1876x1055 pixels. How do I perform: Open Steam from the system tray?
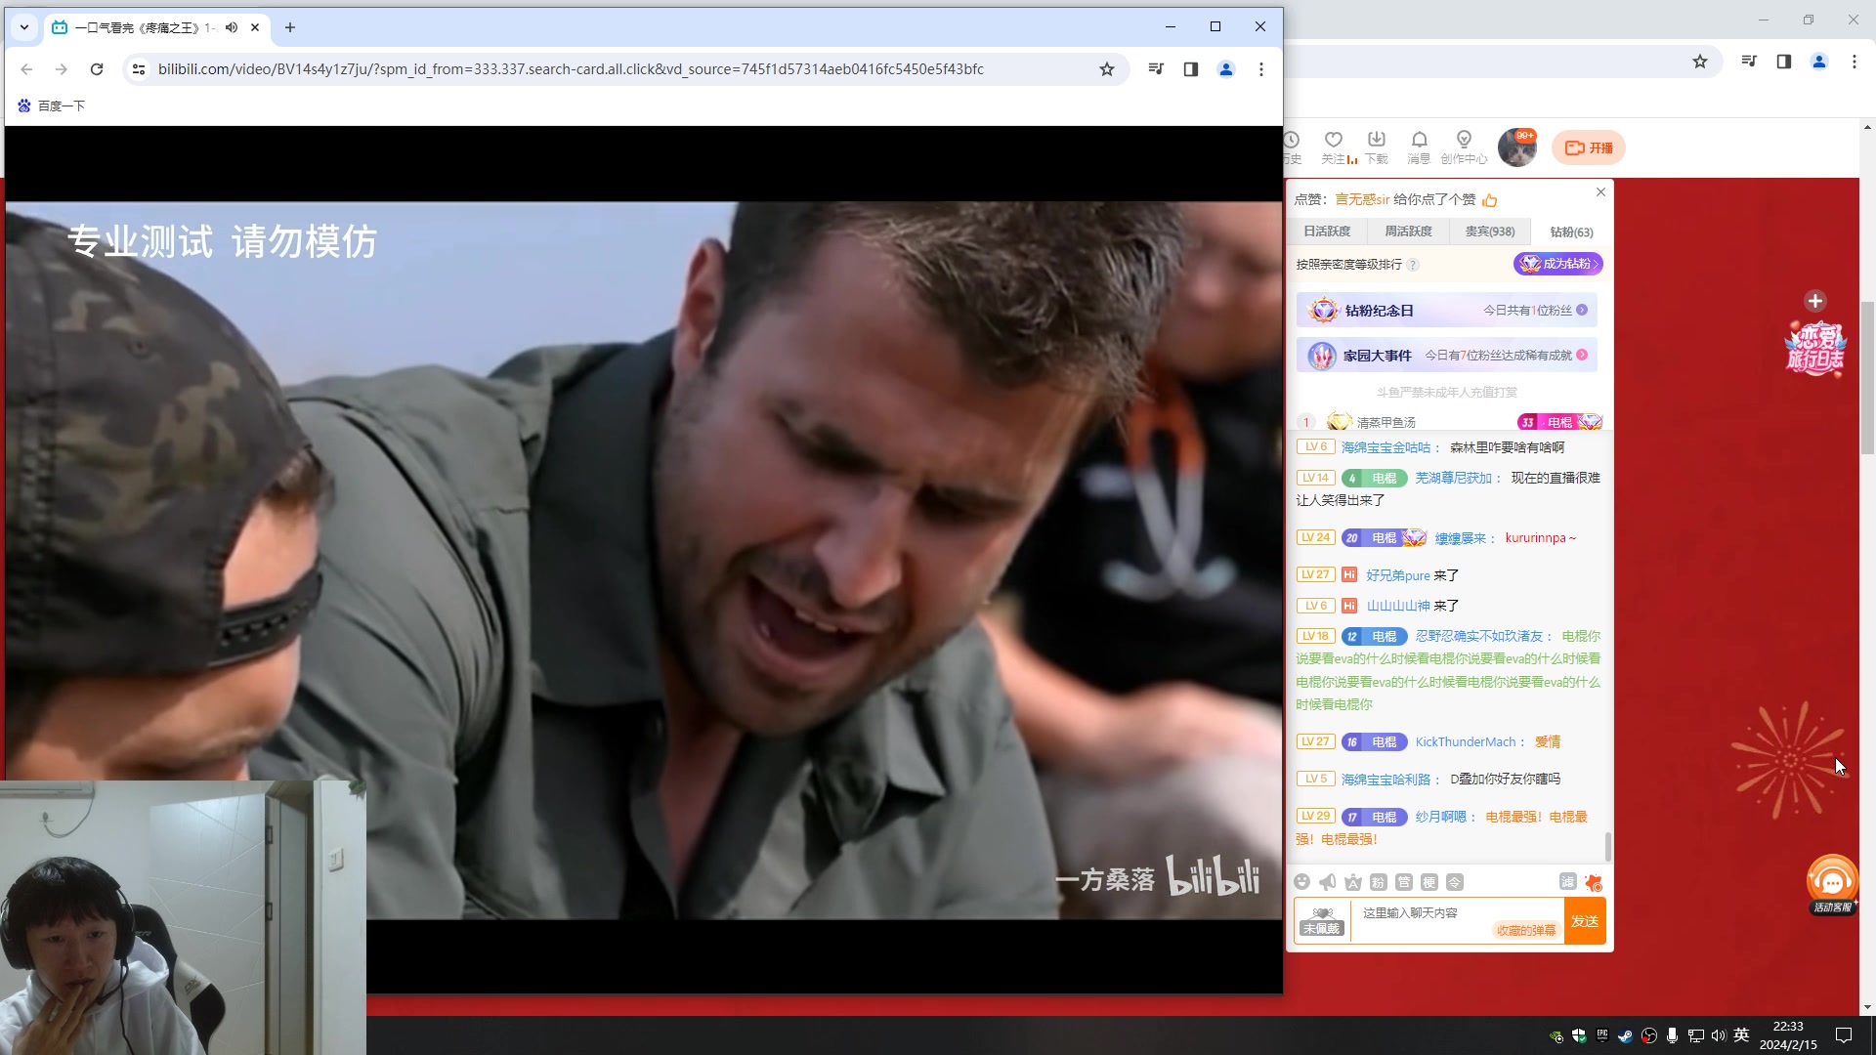click(1625, 1036)
